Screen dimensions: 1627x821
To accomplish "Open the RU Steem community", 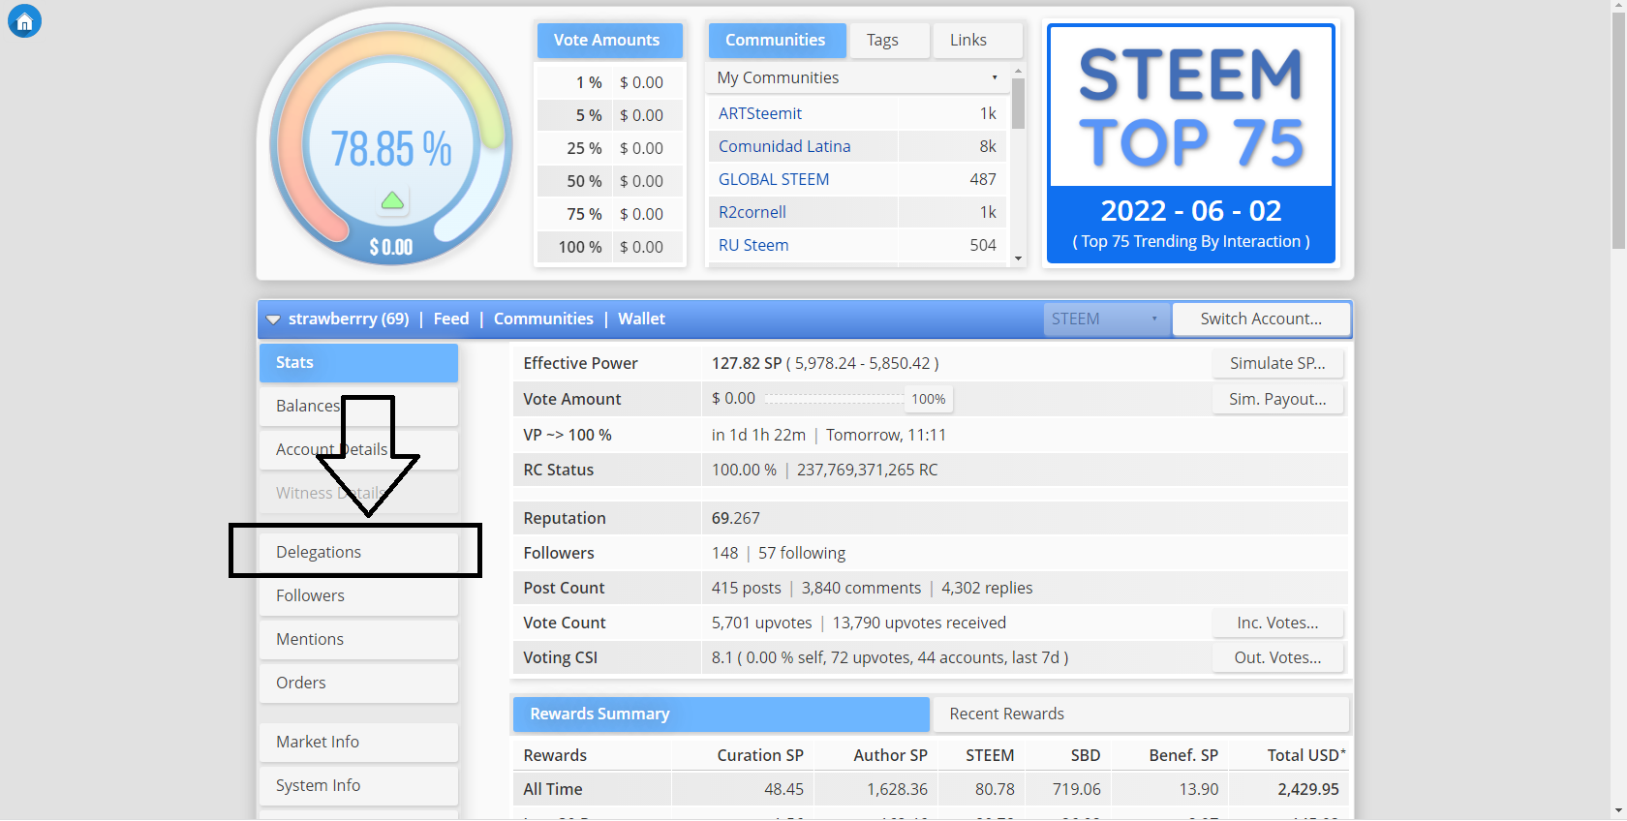I will [x=753, y=245].
